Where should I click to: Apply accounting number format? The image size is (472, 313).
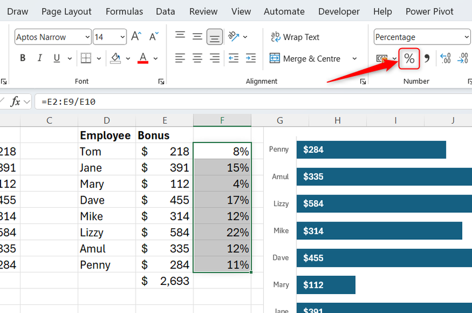click(382, 58)
